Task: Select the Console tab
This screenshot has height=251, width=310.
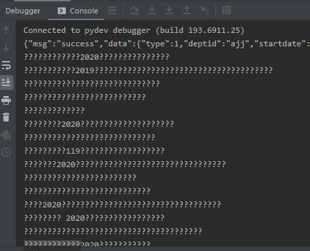Action: pyautogui.click(x=78, y=11)
